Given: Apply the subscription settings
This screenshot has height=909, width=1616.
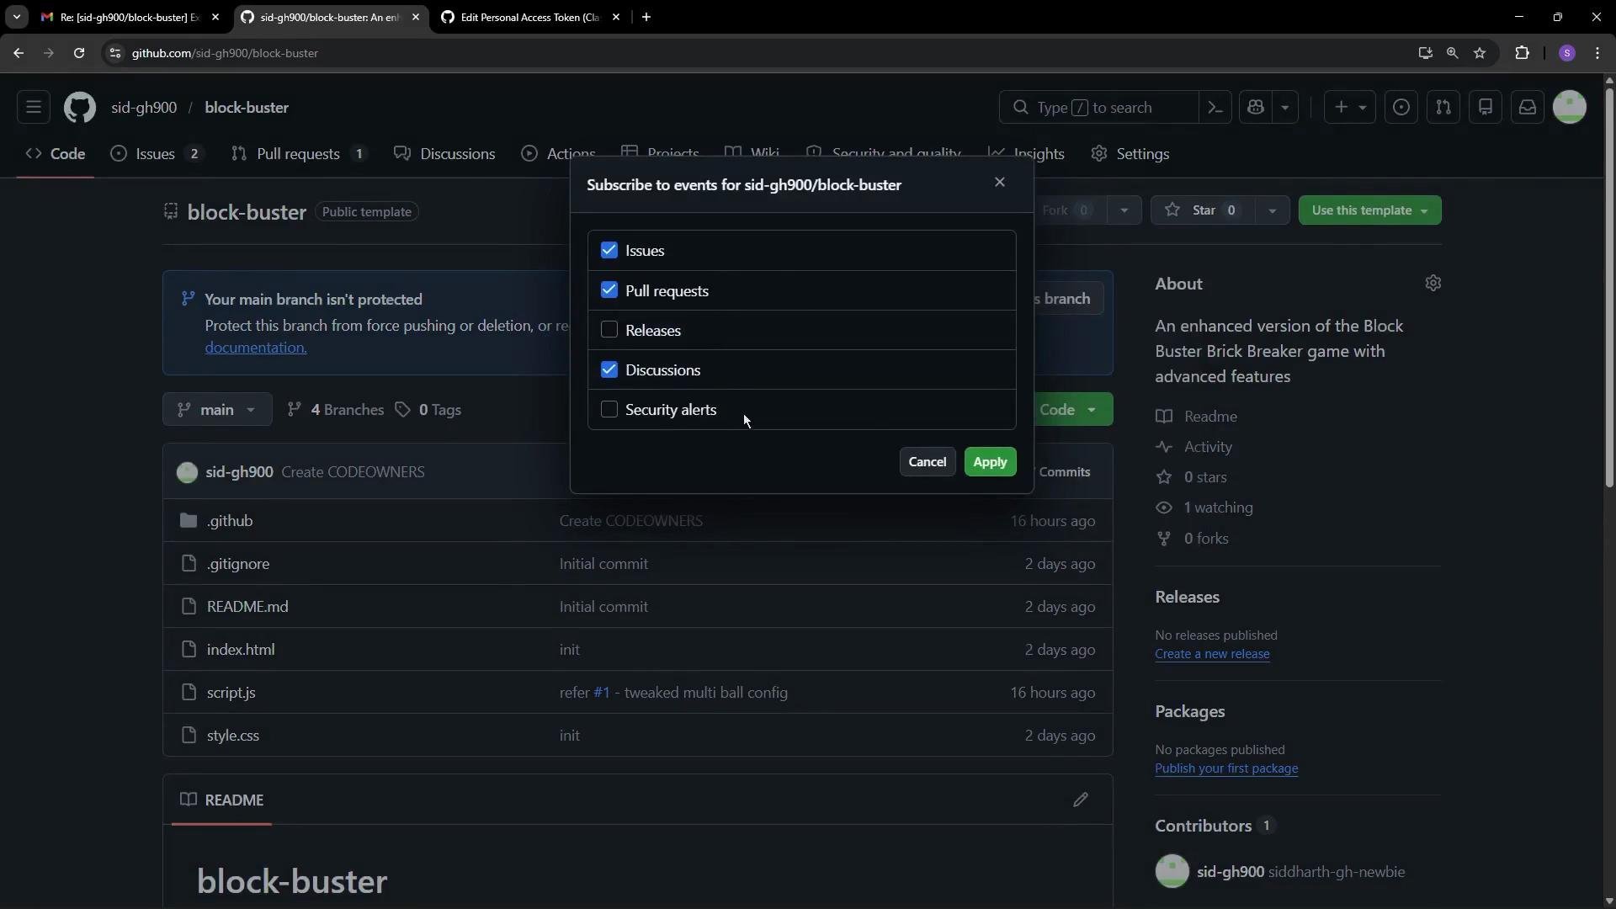Looking at the screenshot, I should 990,462.
